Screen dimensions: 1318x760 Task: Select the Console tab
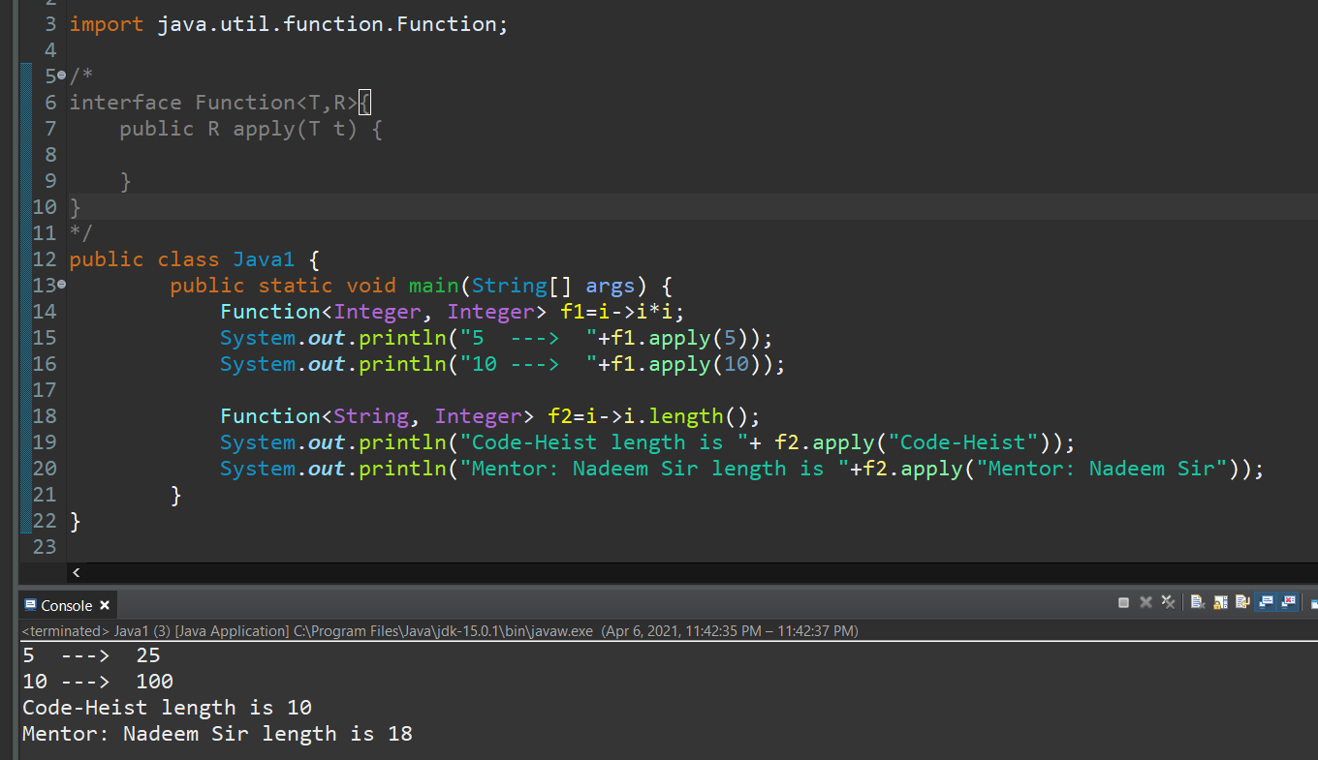(70, 604)
